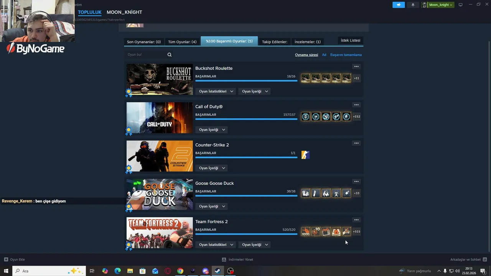Image resolution: width=491 pixels, height=276 pixels.
Task: Launch Microsoft Edge from the taskbar
Action: coord(118,271)
